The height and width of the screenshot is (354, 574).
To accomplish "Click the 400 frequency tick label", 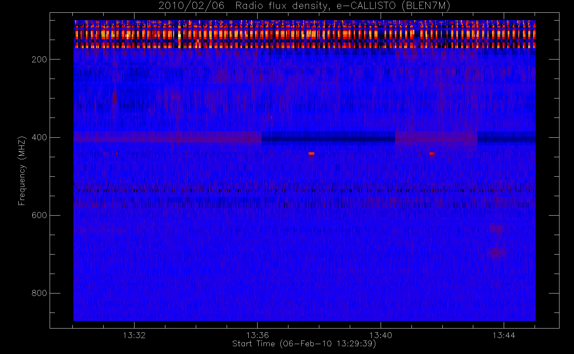I will 39,137.
